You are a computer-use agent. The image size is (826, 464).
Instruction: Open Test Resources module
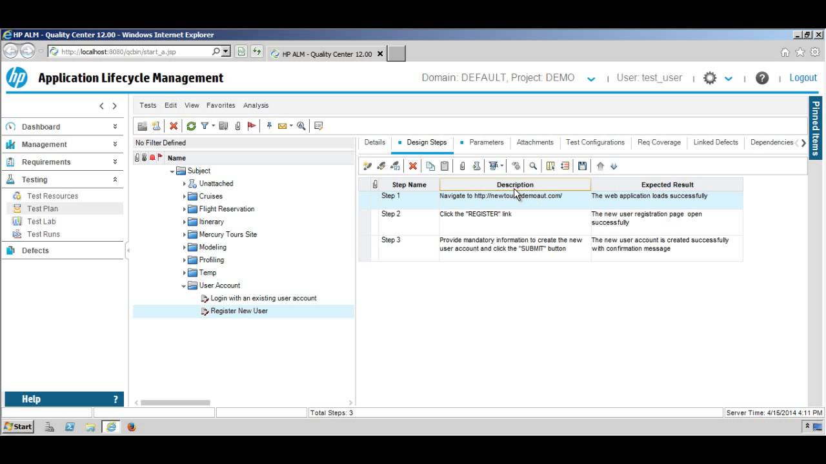(52, 196)
